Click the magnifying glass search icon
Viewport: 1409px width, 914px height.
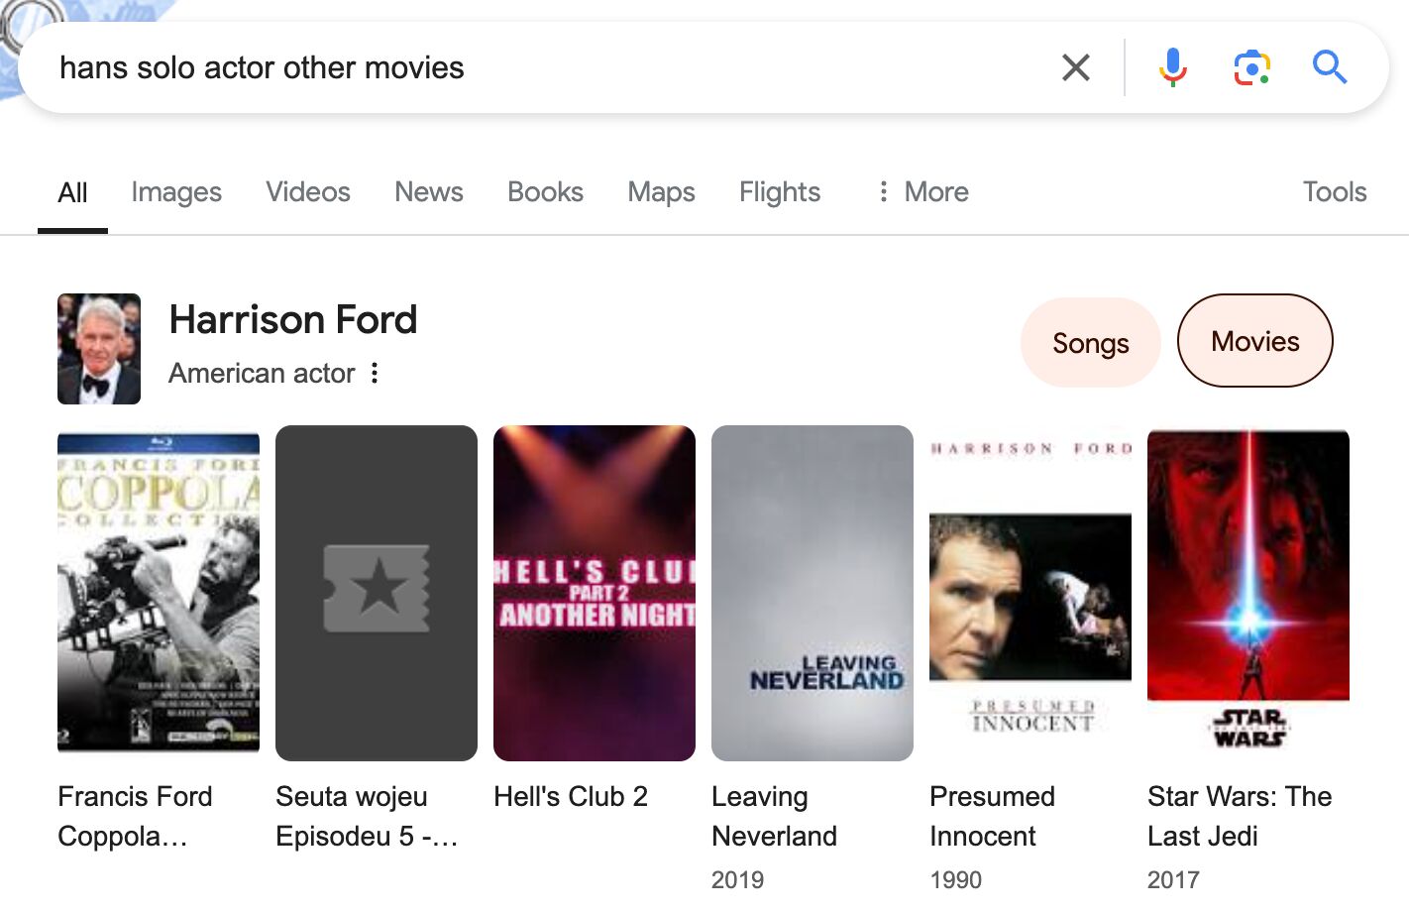pyautogui.click(x=1330, y=67)
